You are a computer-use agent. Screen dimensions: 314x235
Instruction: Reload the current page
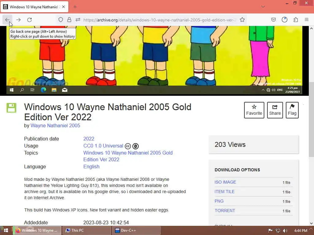tap(29, 20)
